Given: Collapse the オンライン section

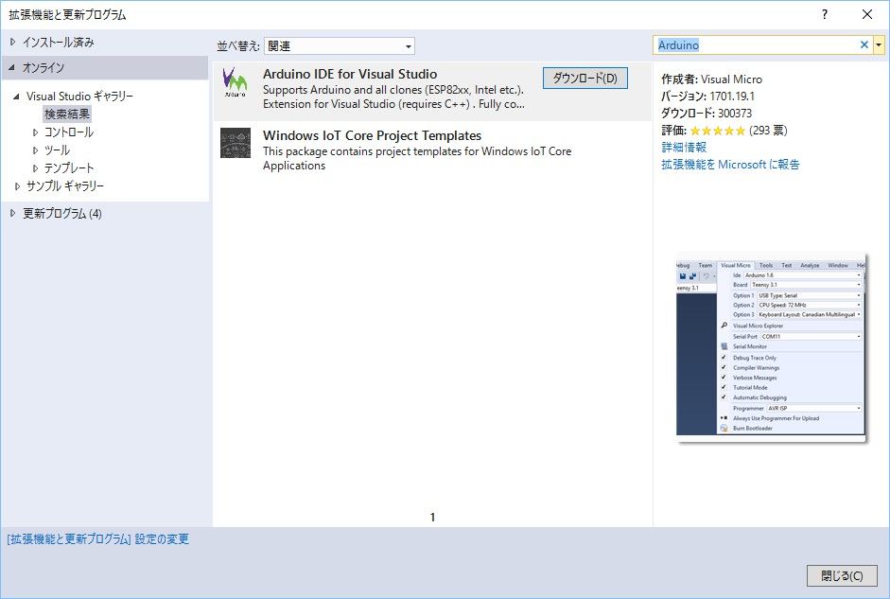Looking at the screenshot, I should coord(11,68).
